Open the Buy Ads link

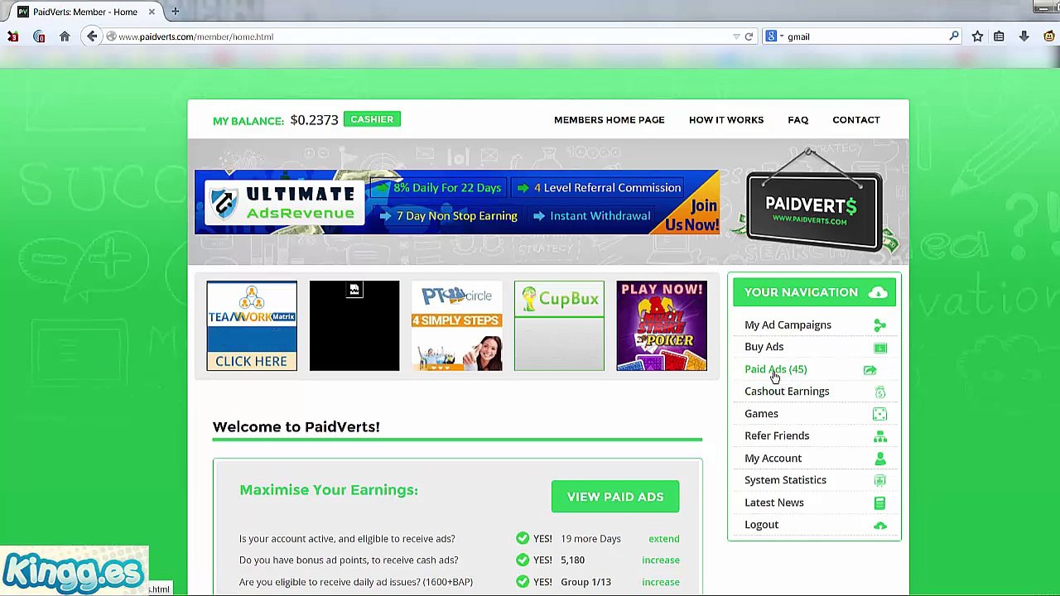pos(764,347)
